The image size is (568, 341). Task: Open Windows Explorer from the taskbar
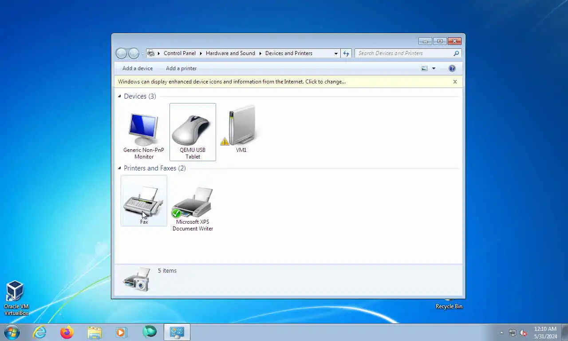point(95,332)
